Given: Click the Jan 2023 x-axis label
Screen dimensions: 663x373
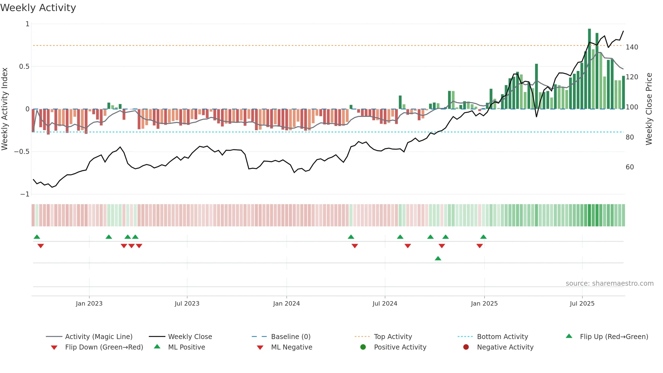Looking at the screenshot, I should pos(89,303).
